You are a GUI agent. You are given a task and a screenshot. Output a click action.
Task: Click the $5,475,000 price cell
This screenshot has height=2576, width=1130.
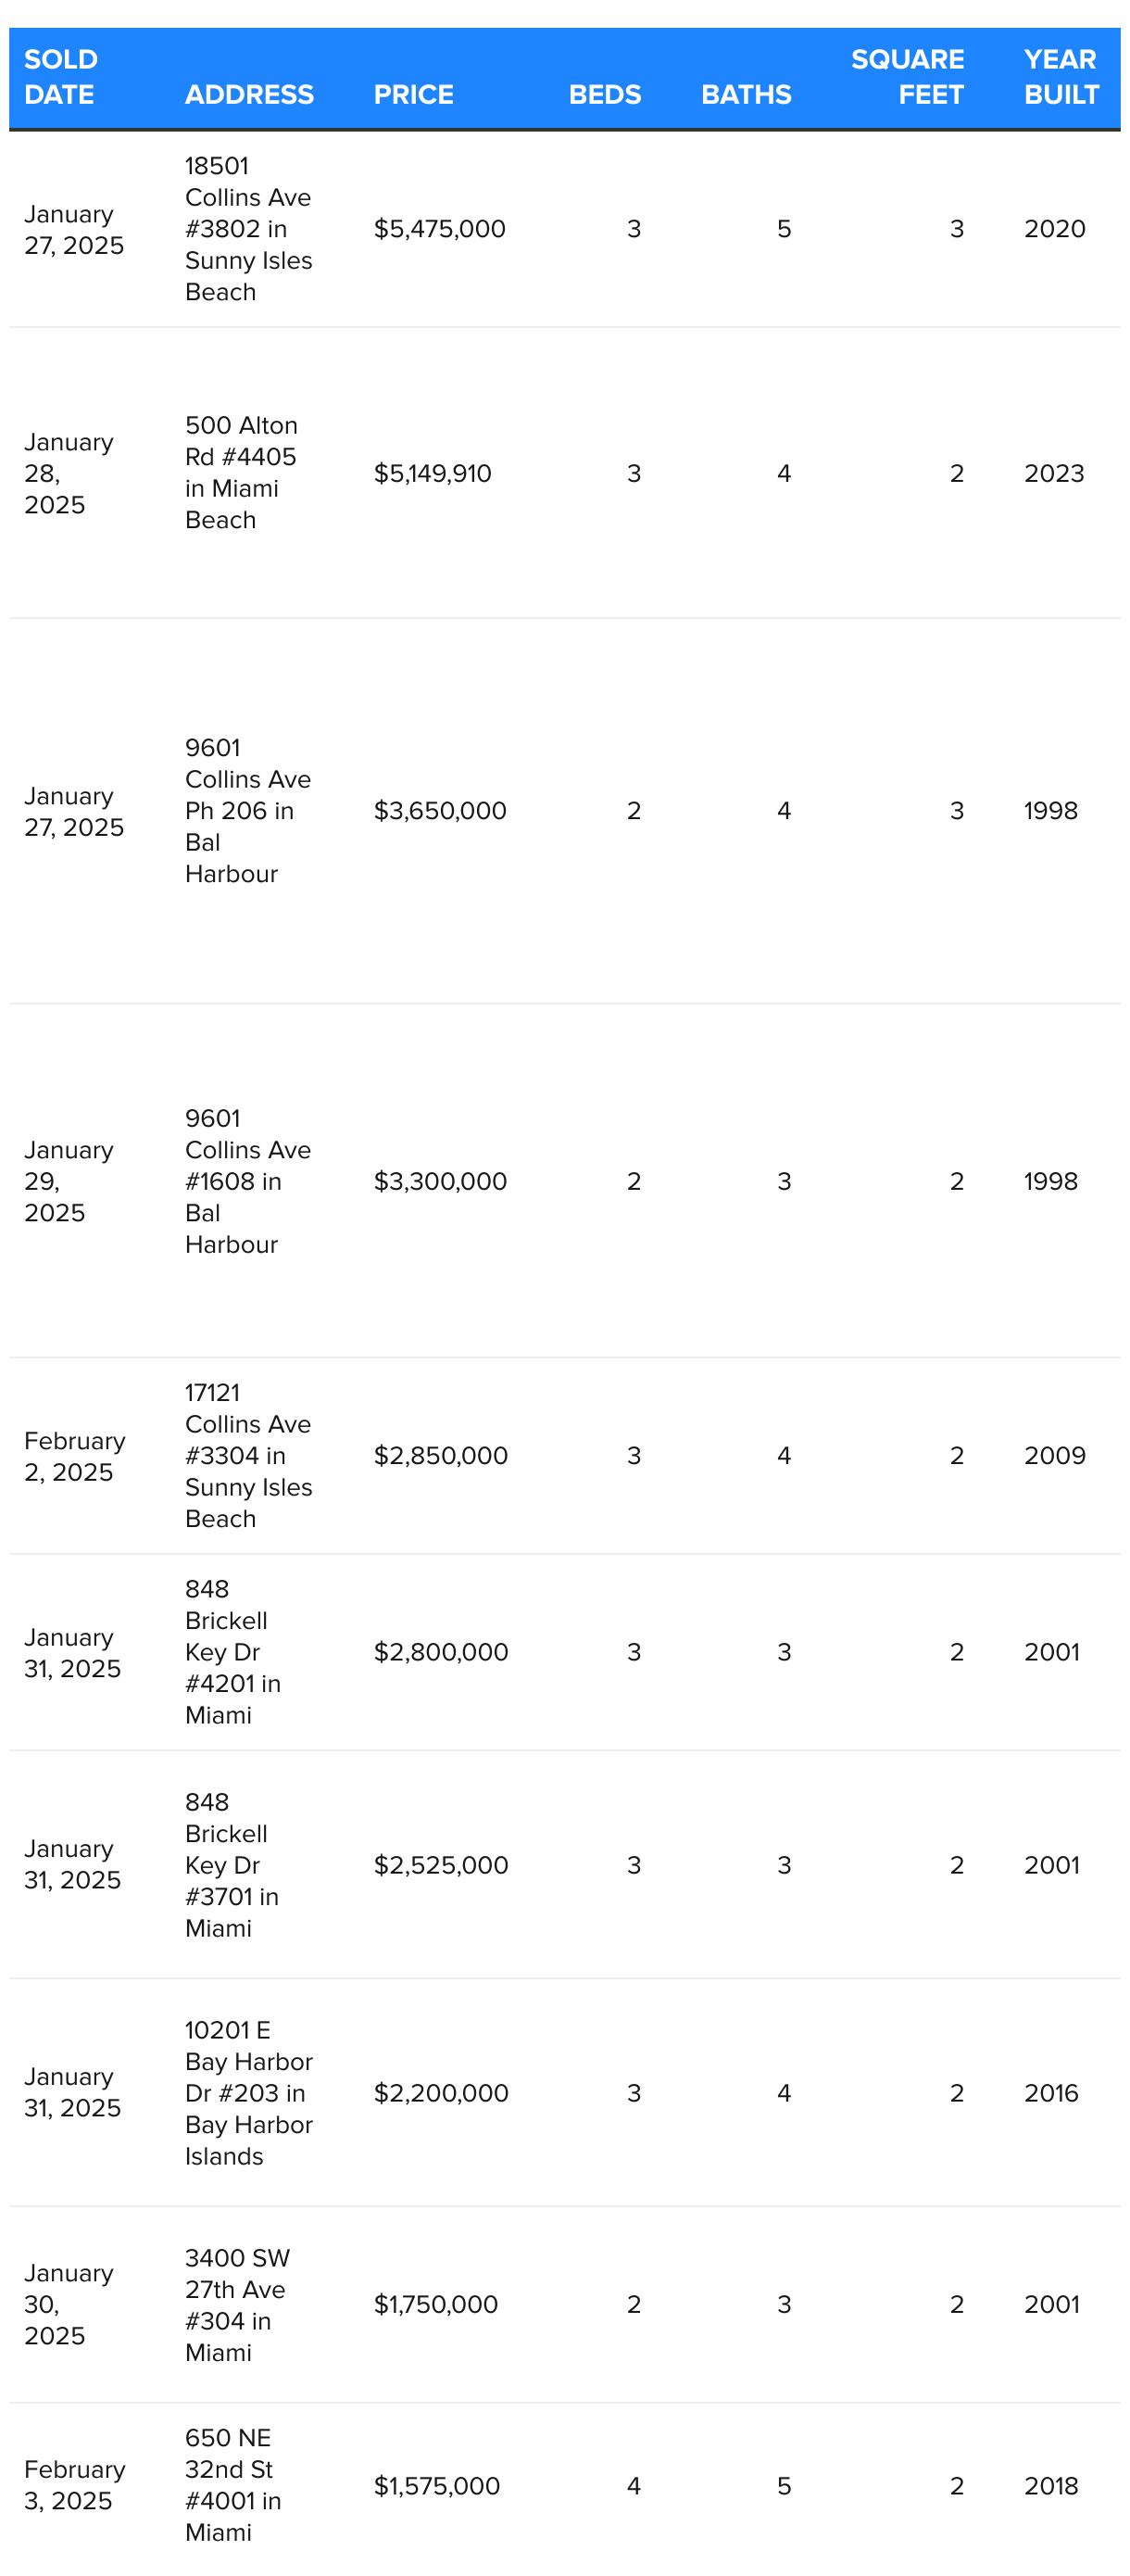click(x=440, y=229)
